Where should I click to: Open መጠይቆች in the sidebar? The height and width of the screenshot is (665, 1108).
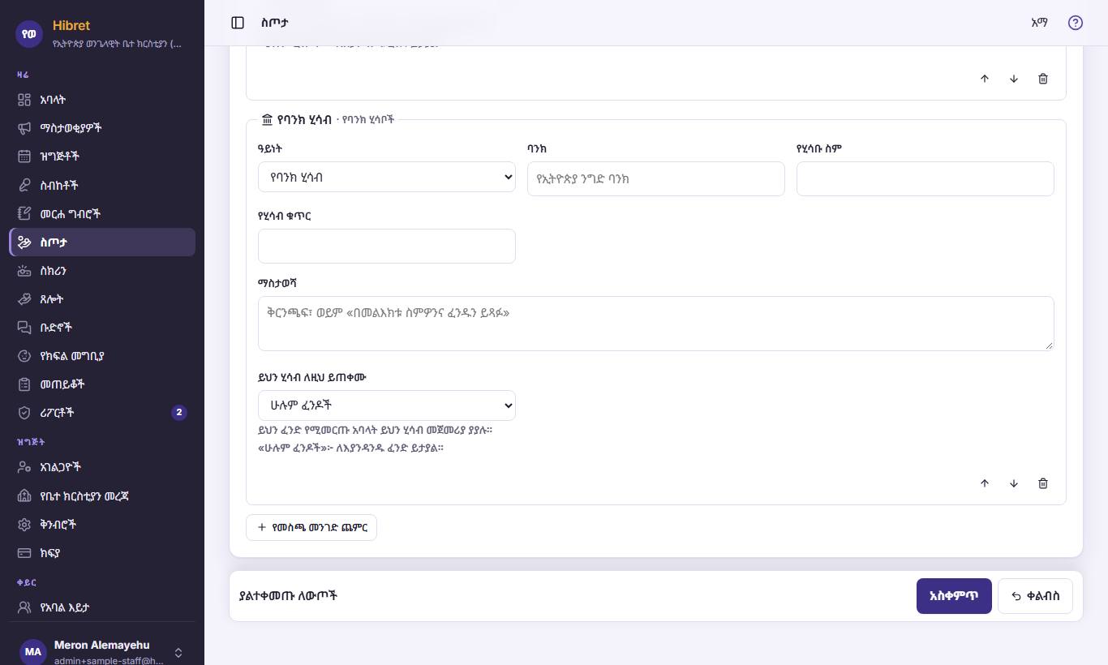point(102,384)
